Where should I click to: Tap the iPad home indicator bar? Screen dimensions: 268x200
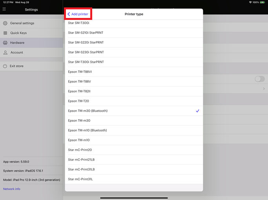pos(134,198)
